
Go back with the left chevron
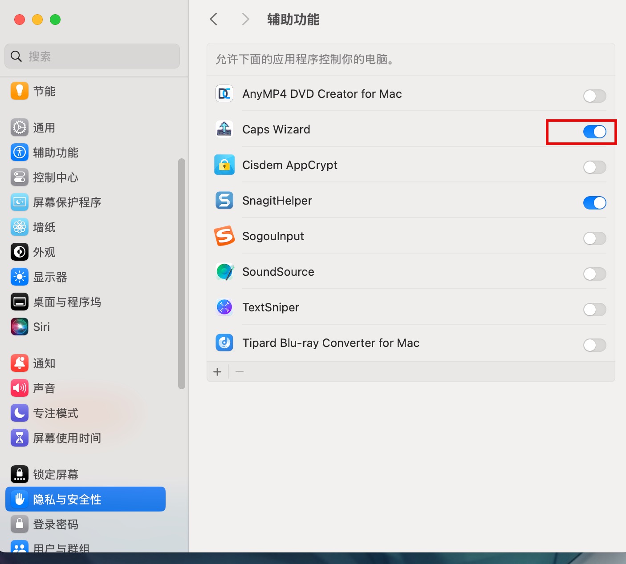(214, 19)
